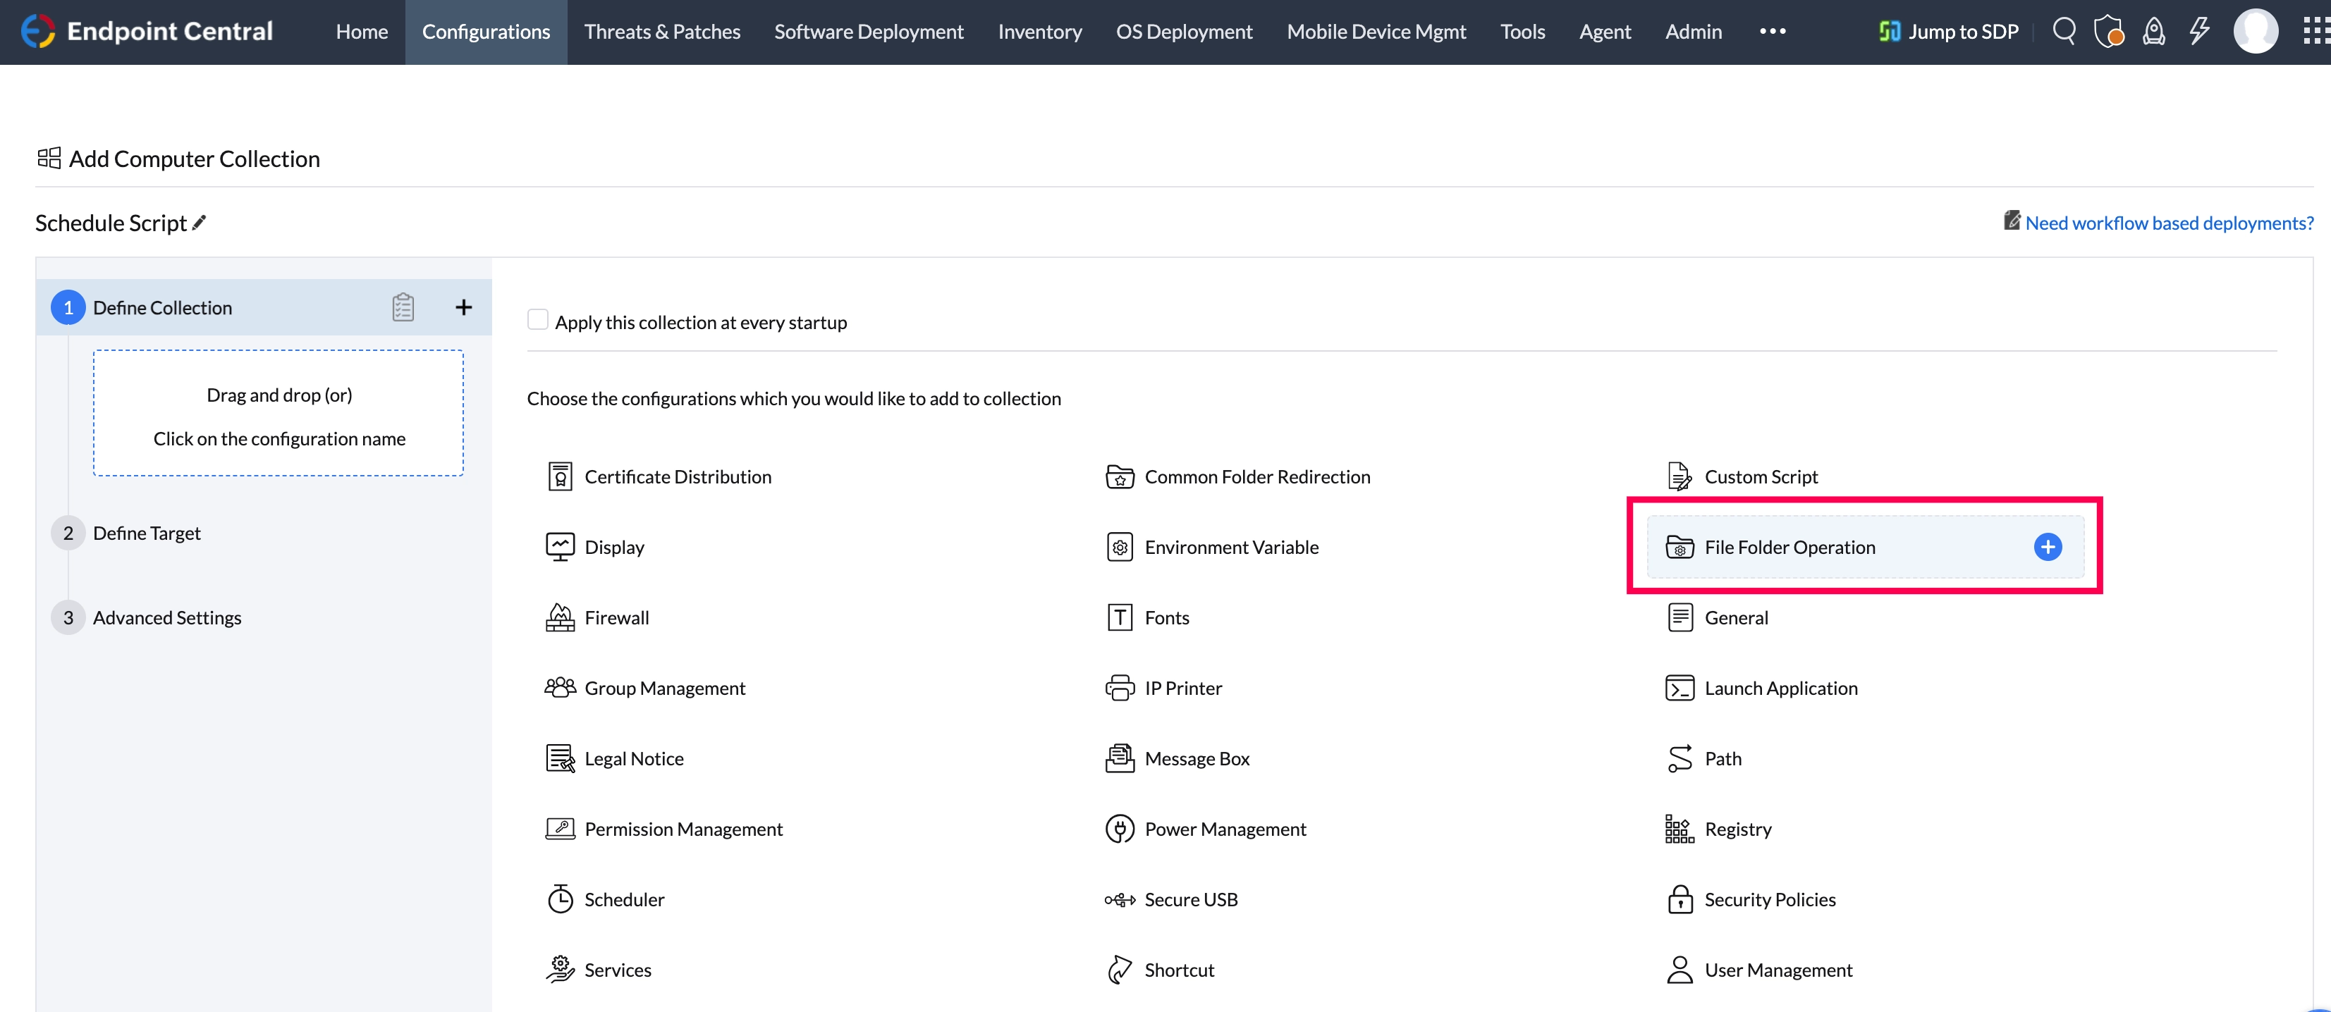Open the apps grid icon

click(x=2315, y=32)
